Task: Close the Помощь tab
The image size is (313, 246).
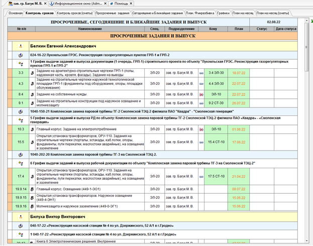Action: coord(131,4)
